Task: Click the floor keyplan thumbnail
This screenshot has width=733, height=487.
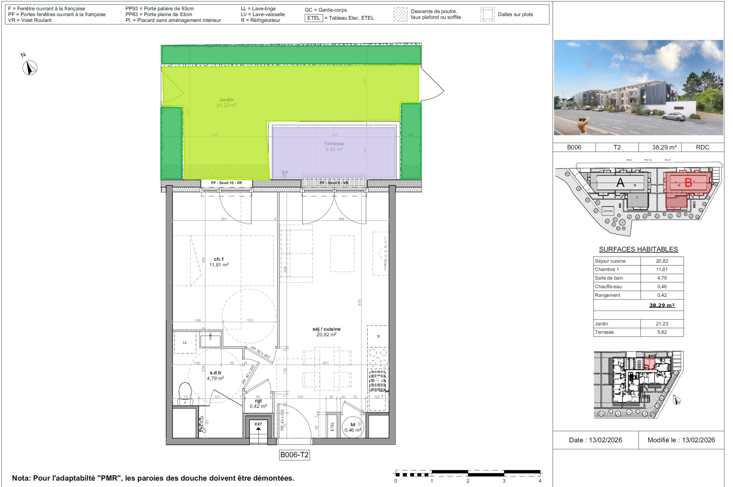Action: click(639, 385)
